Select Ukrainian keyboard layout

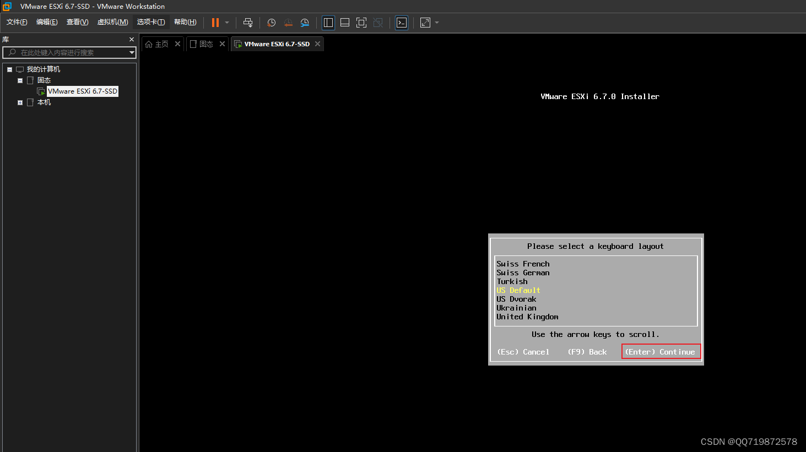pos(516,308)
